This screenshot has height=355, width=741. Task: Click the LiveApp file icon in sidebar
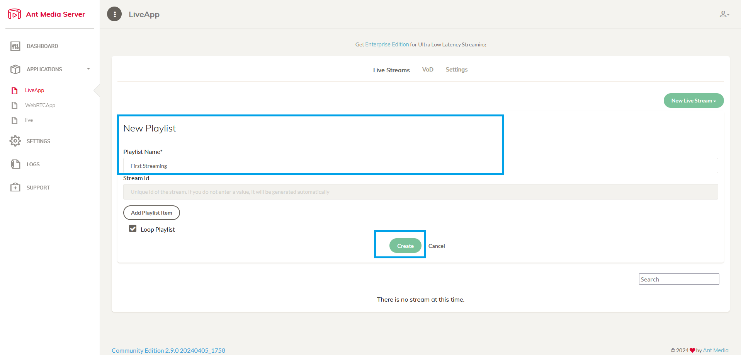pyautogui.click(x=15, y=90)
